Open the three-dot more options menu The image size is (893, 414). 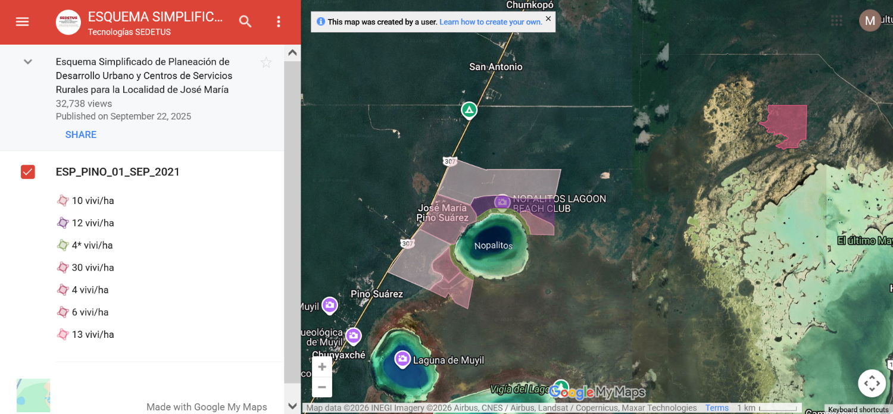pyautogui.click(x=278, y=22)
